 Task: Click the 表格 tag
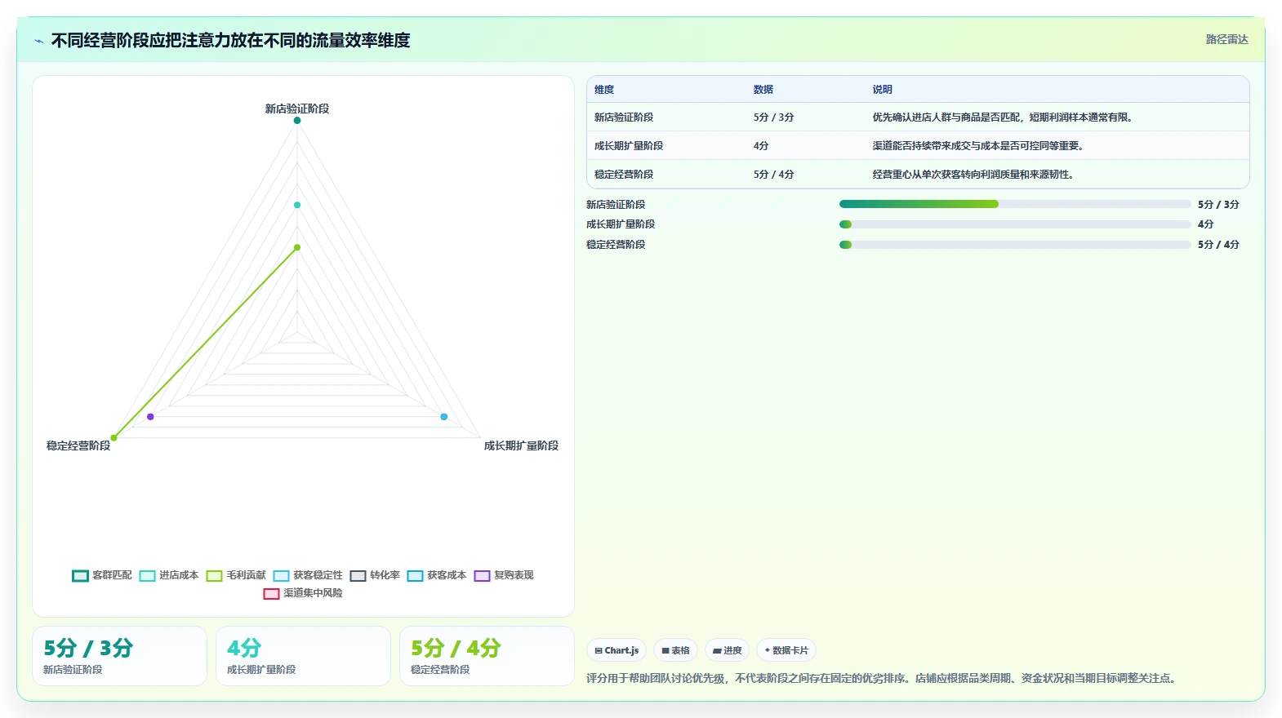click(x=675, y=650)
